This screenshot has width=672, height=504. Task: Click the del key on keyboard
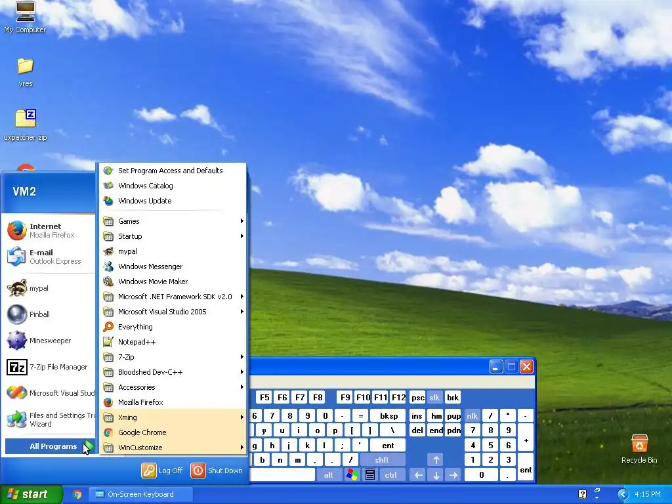click(417, 430)
